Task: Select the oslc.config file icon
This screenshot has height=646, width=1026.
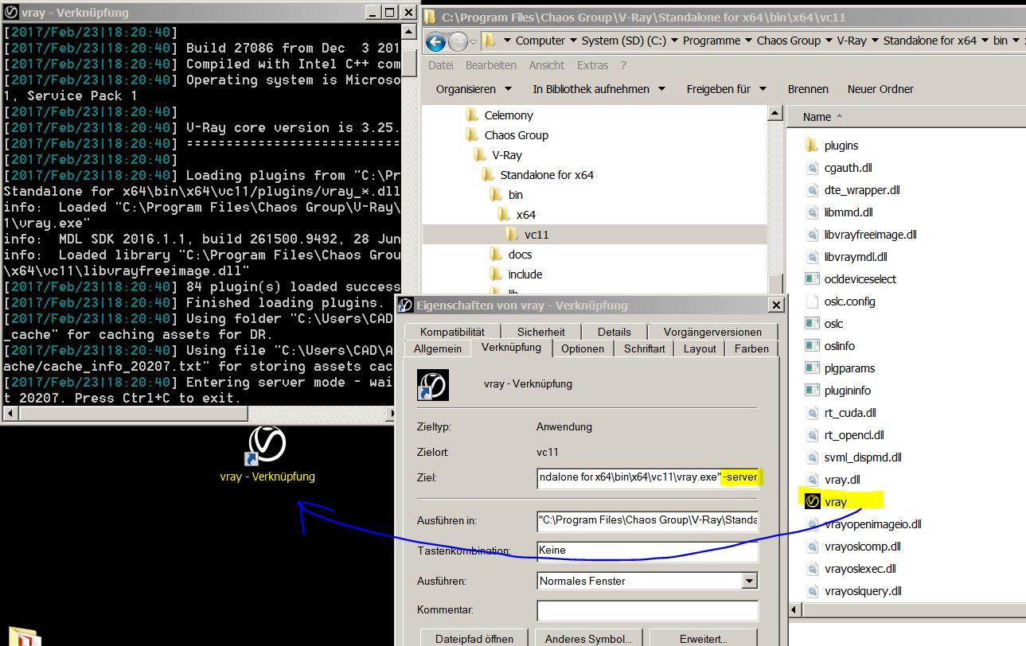Action: 812,301
